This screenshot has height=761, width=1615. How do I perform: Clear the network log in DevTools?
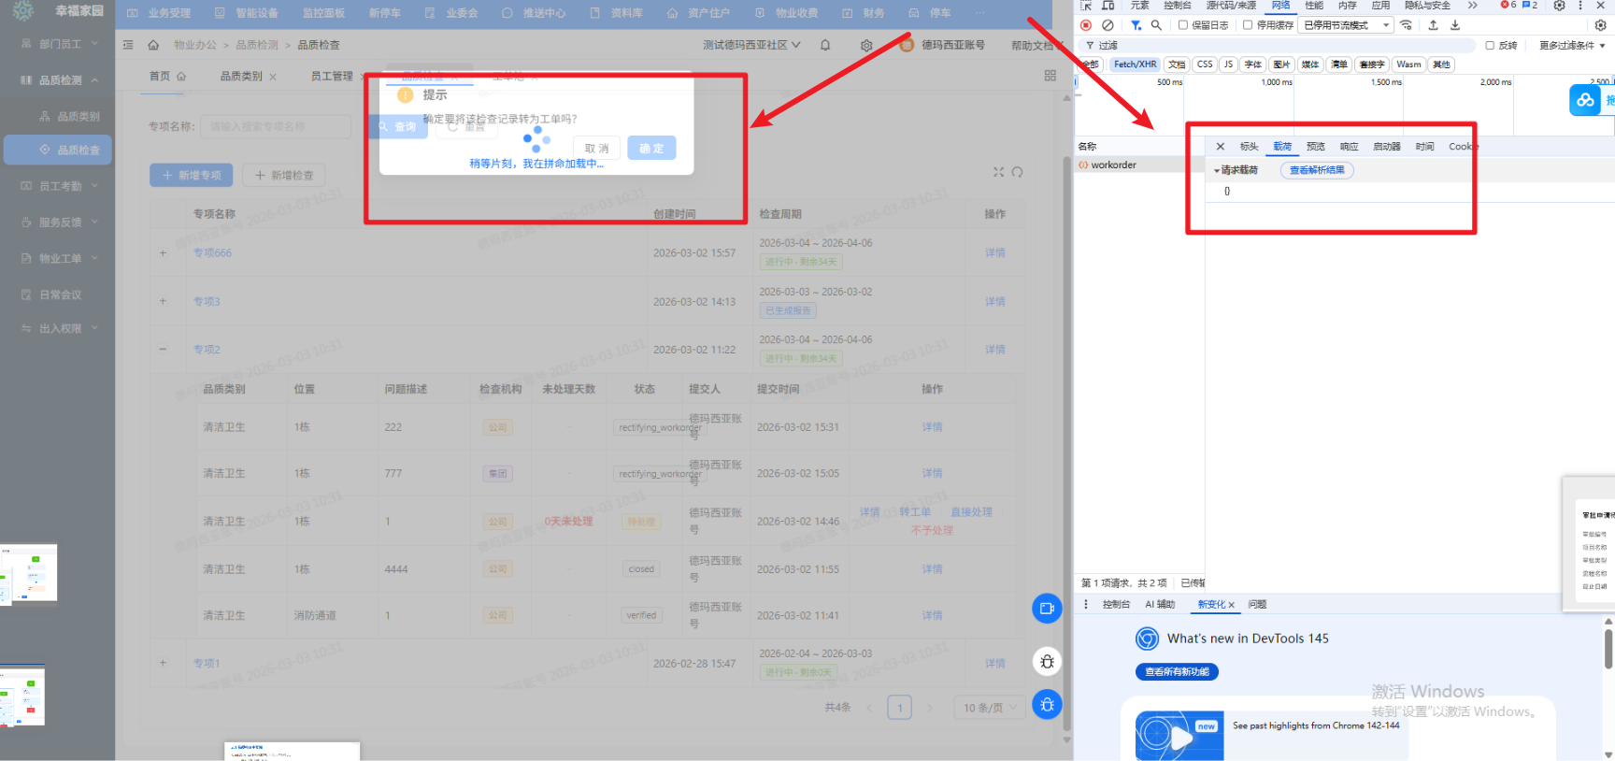1108,25
